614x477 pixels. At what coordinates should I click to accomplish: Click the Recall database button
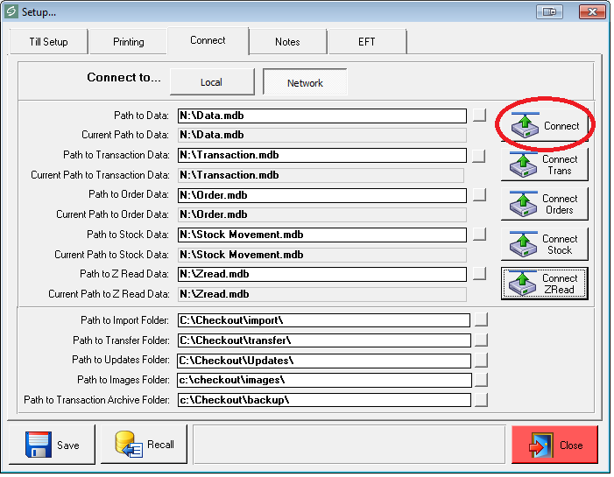tap(144, 445)
